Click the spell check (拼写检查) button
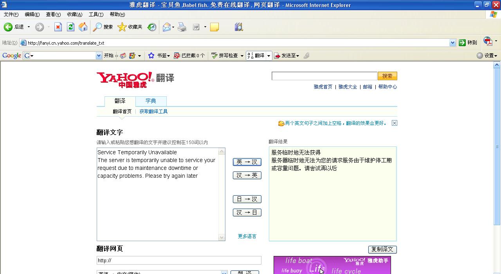This screenshot has height=274, width=501. pos(225,56)
